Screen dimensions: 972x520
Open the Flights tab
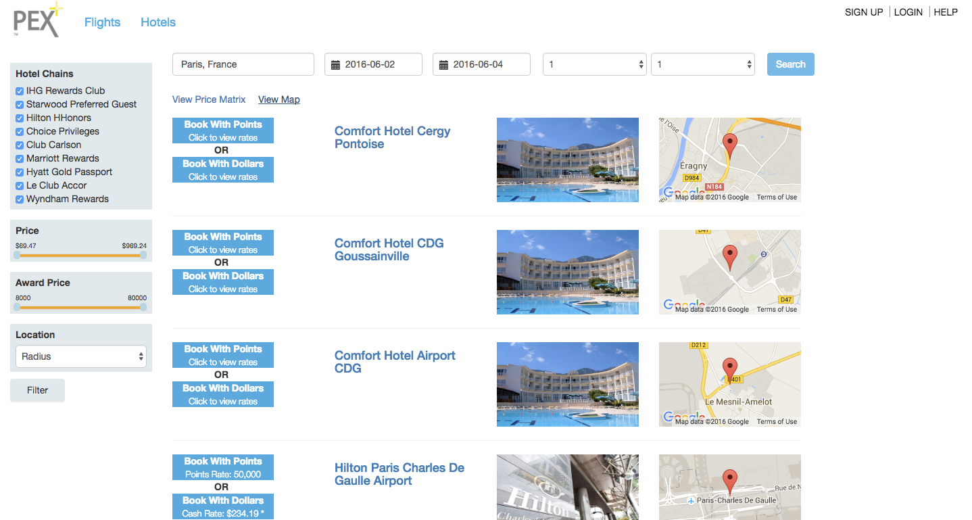tap(102, 22)
